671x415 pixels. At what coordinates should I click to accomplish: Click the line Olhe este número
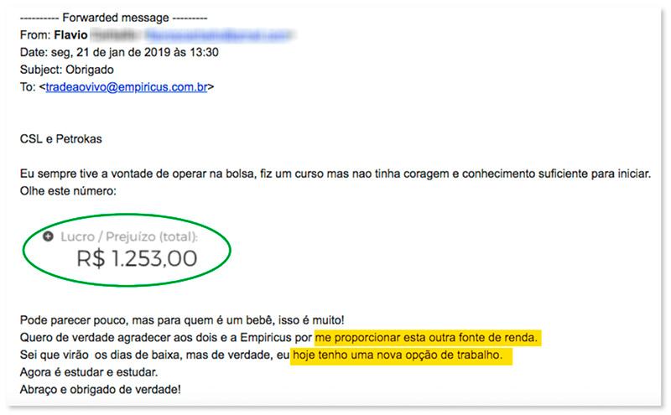tap(68, 191)
